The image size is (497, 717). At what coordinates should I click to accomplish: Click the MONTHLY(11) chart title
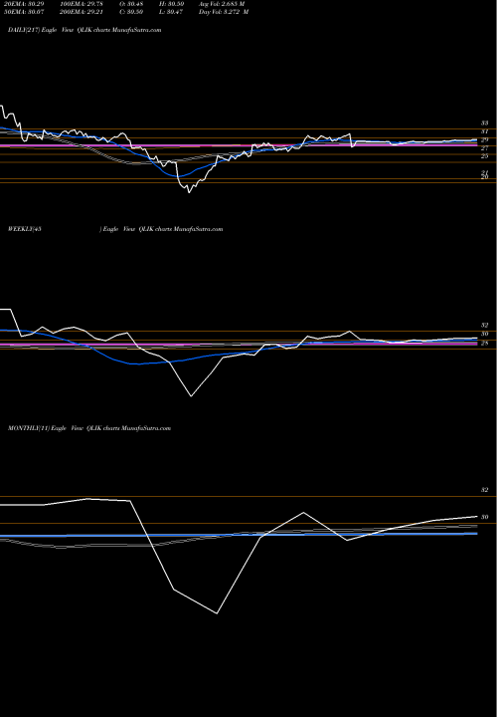[89, 428]
